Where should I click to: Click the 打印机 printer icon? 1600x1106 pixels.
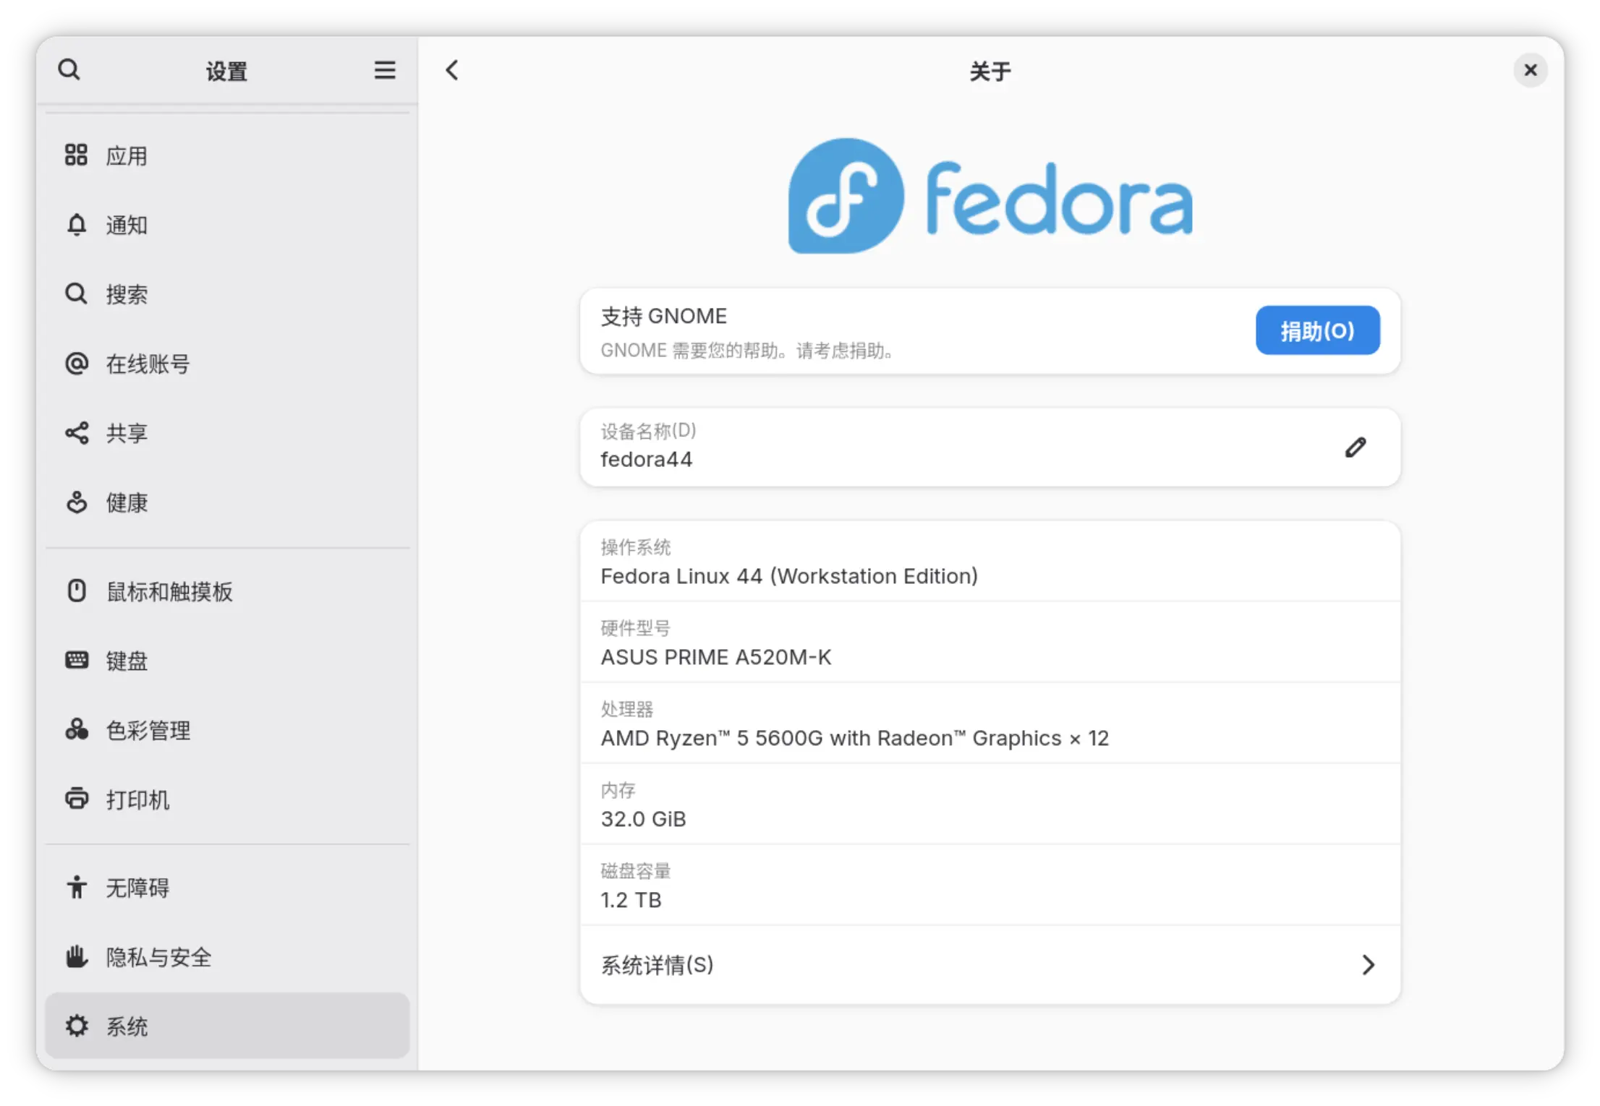click(x=76, y=799)
